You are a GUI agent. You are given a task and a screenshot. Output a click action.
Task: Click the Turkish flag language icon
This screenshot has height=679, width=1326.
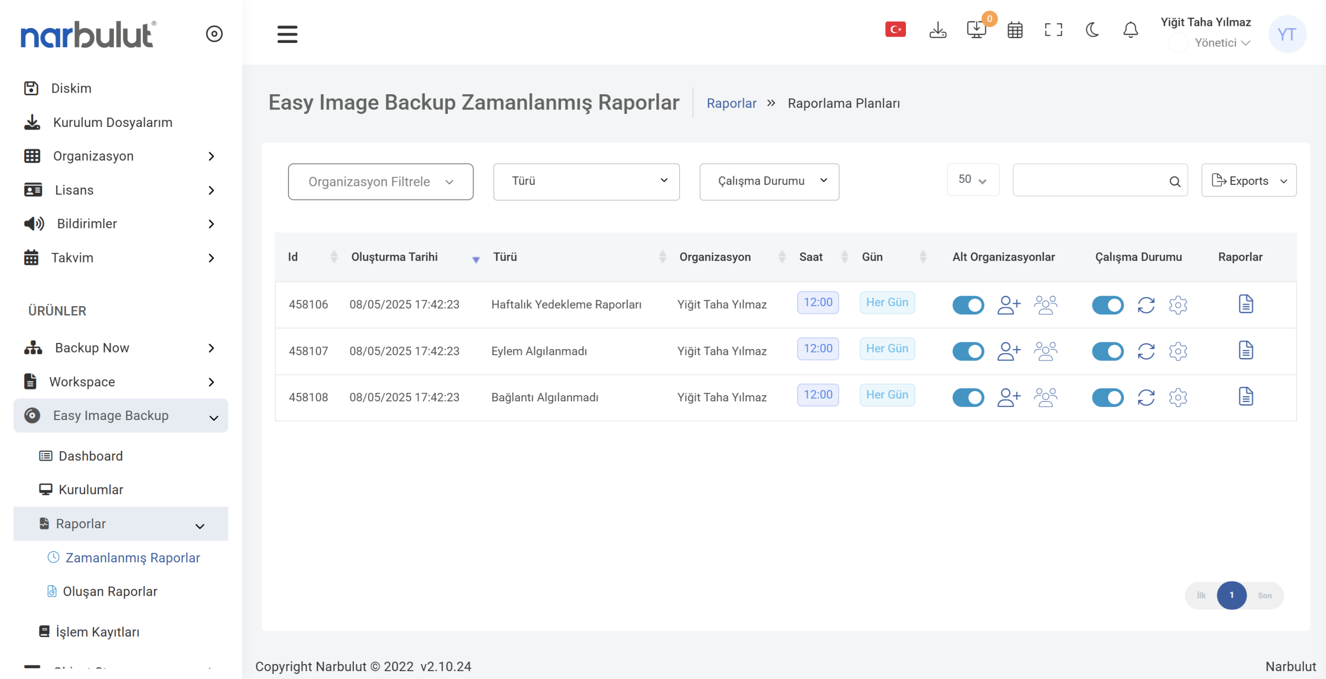[895, 30]
